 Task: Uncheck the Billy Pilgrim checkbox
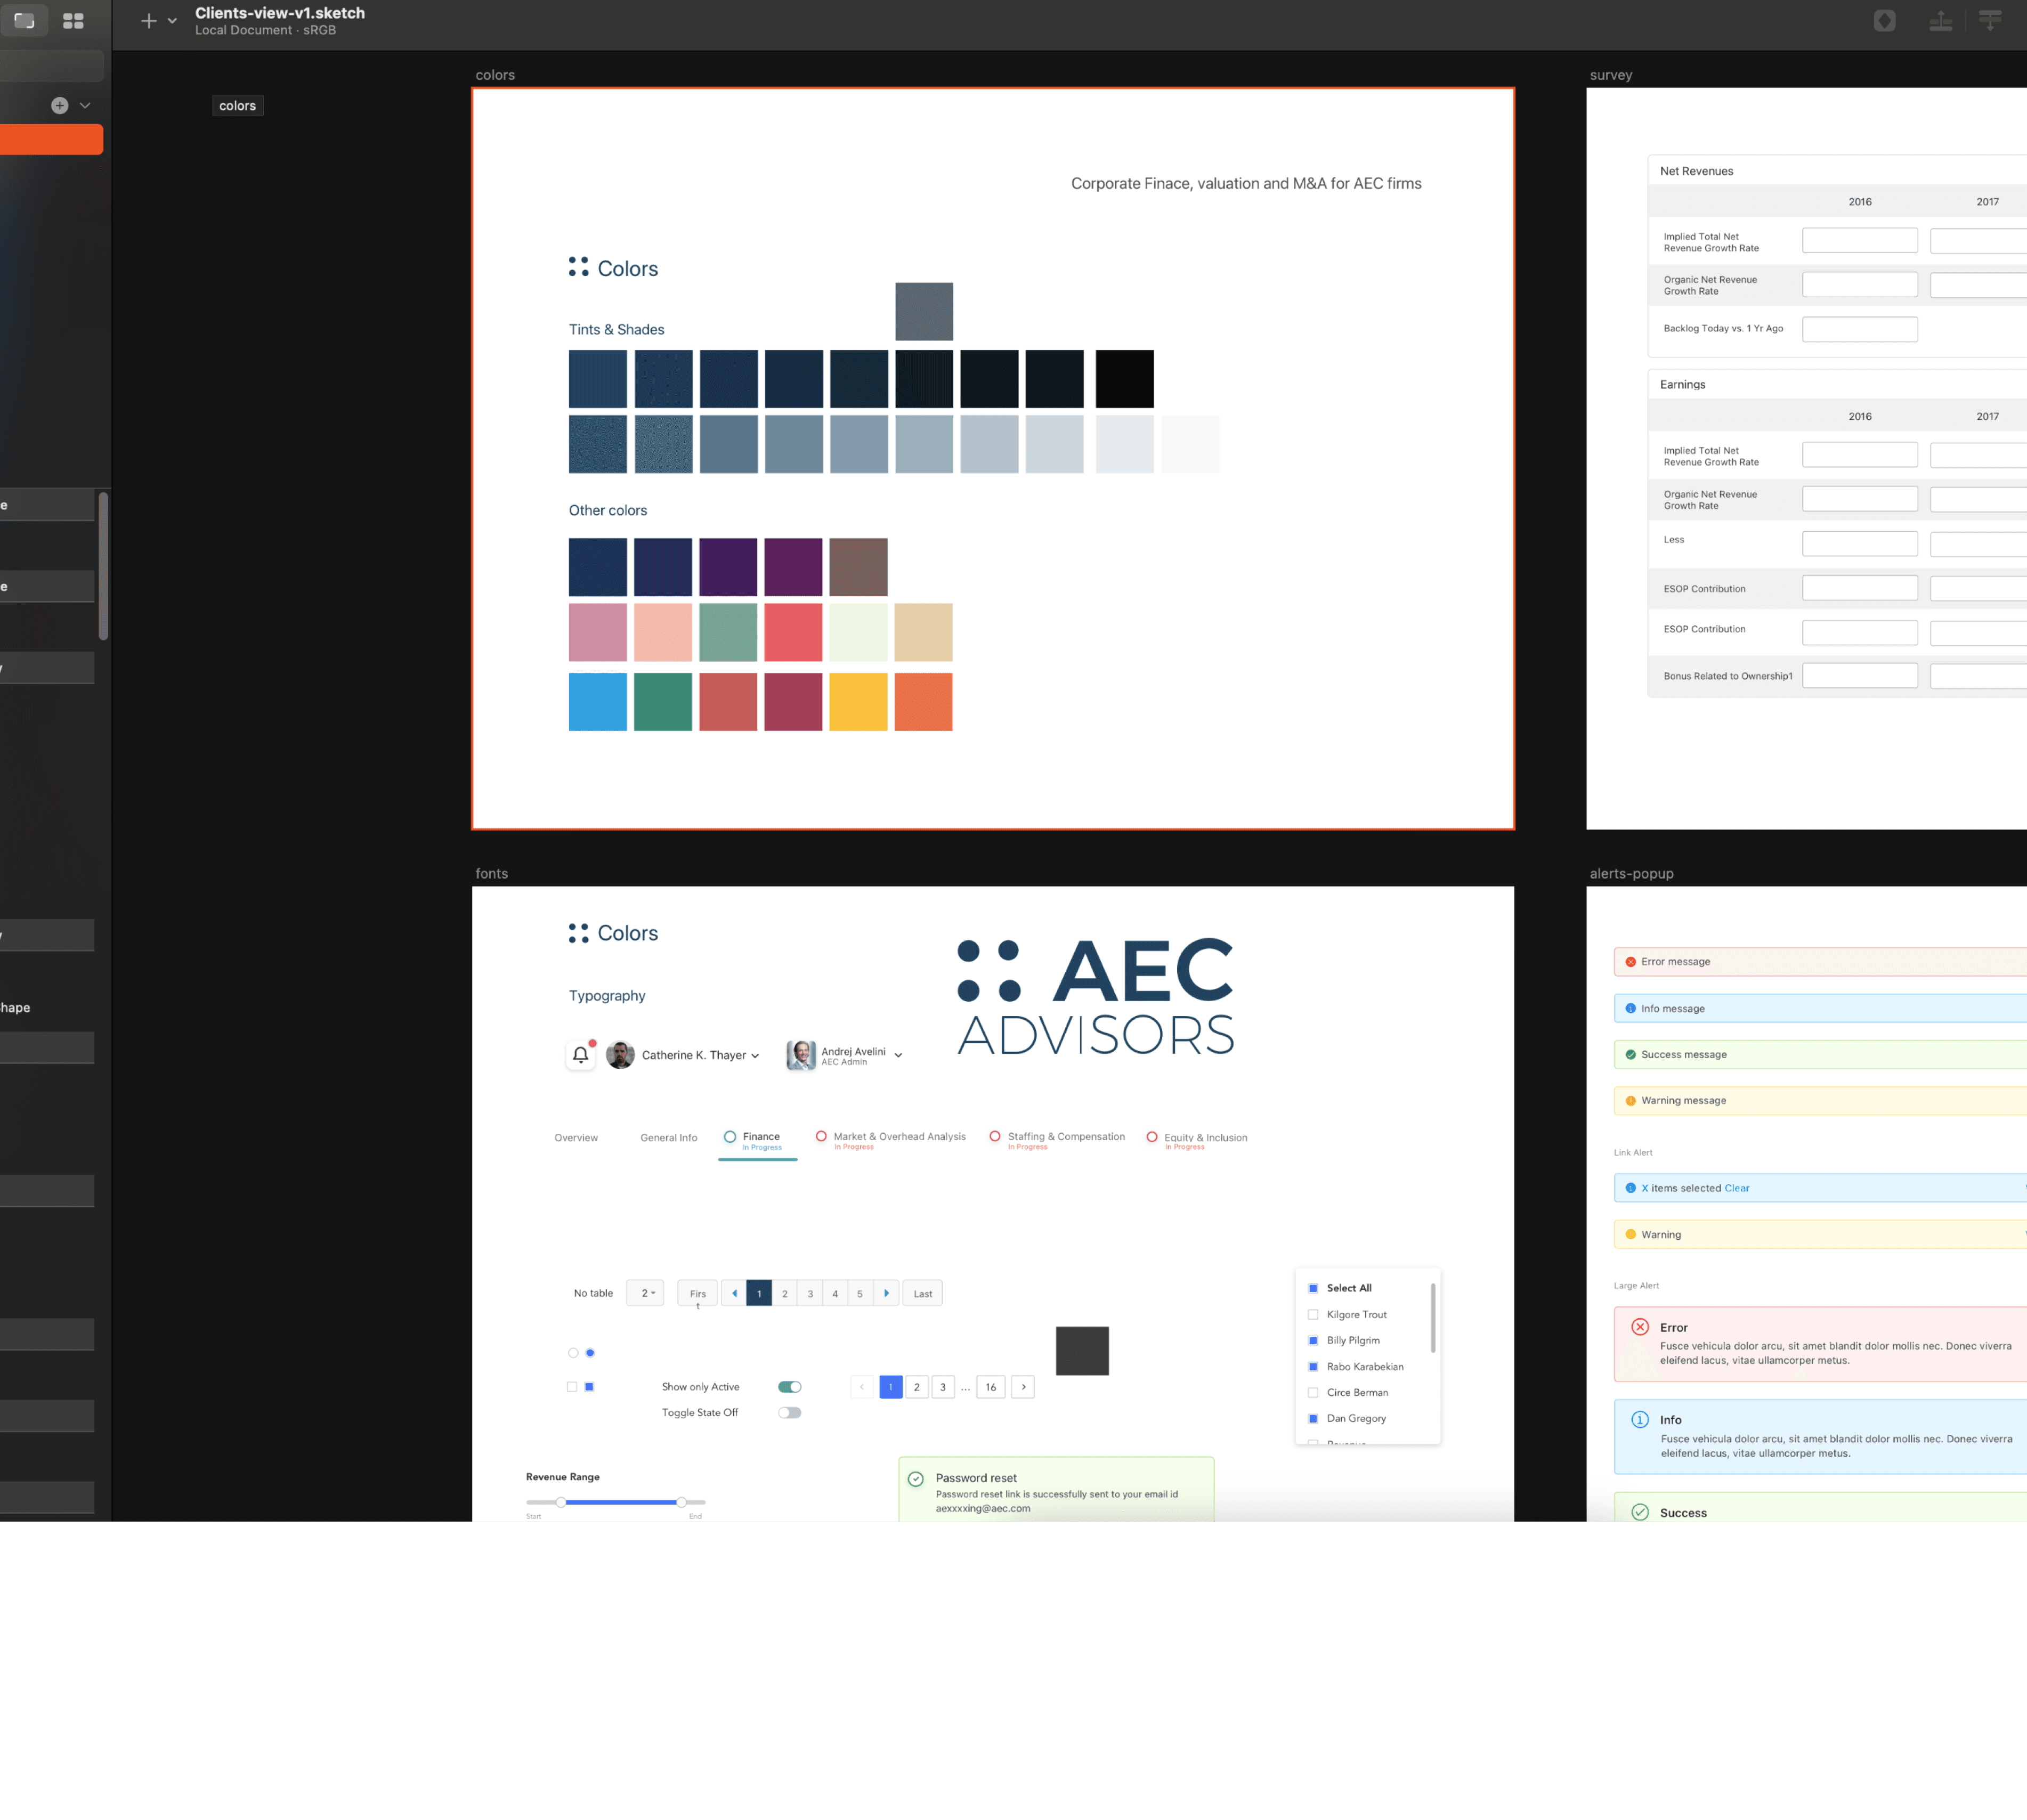point(1313,1340)
